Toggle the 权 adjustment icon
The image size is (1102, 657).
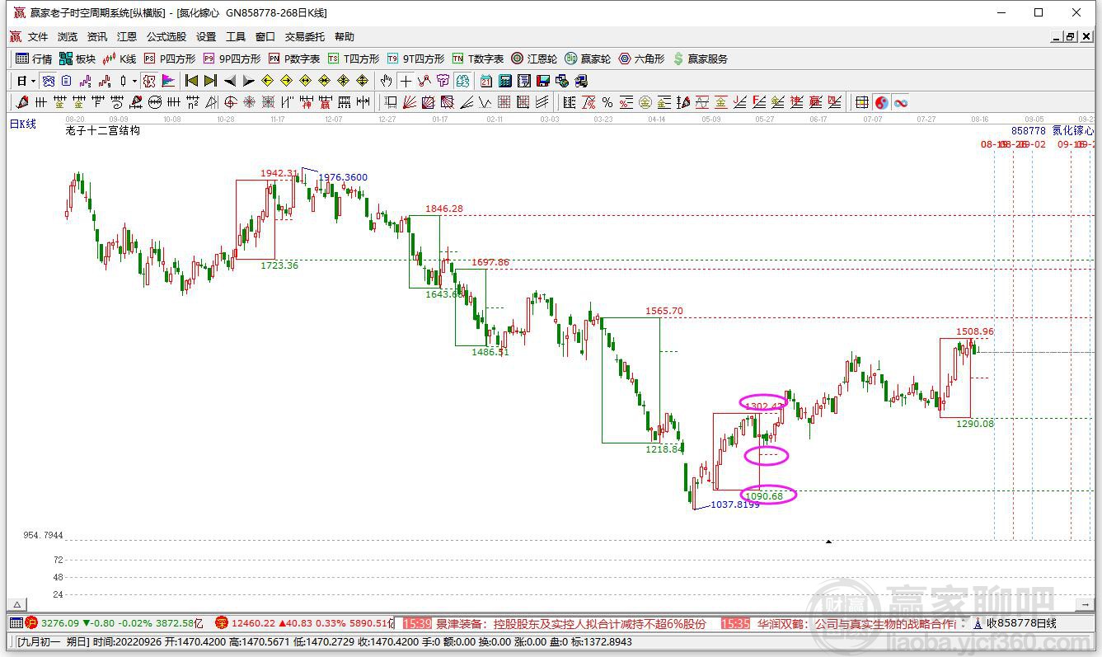[x=149, y=81]
